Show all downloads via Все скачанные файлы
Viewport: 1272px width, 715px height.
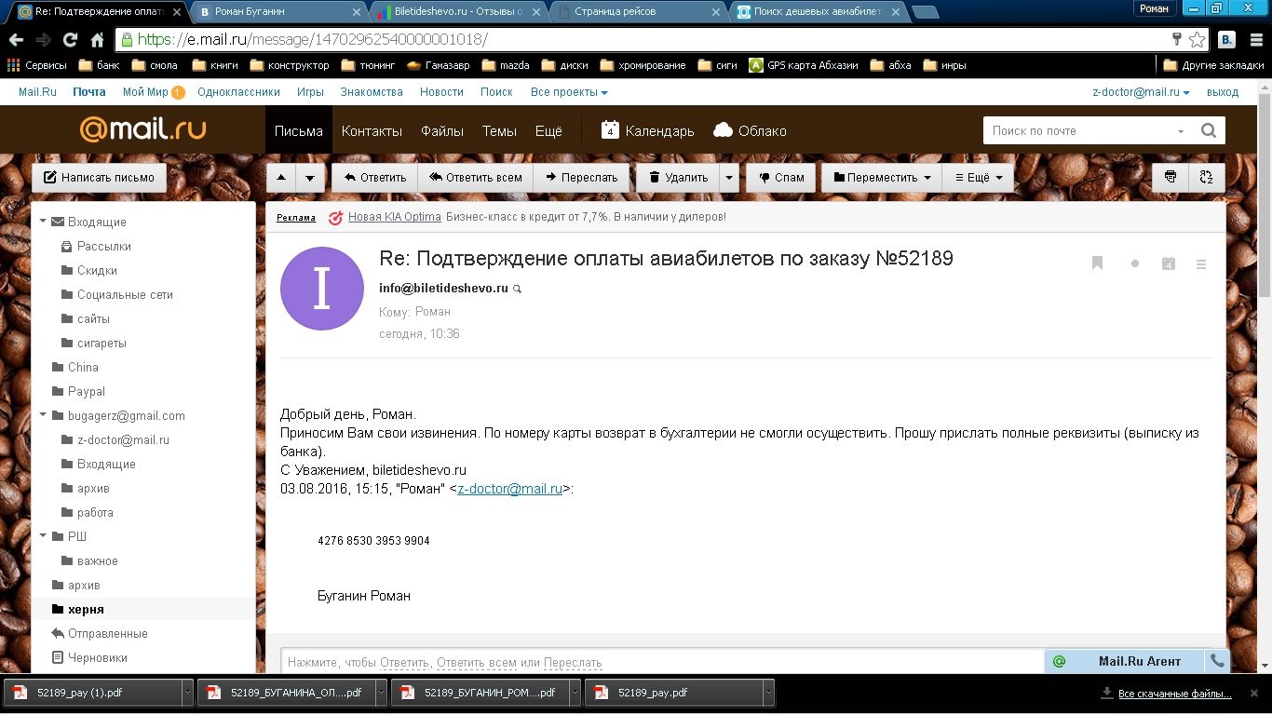coord(1174,694)
